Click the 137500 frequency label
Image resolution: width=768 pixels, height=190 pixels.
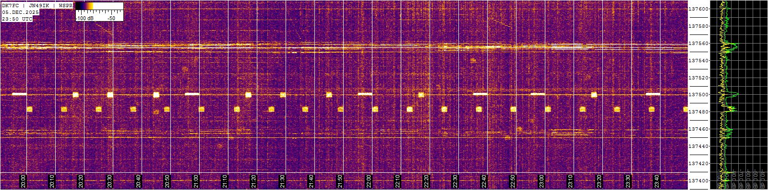(x=699, y=95)
